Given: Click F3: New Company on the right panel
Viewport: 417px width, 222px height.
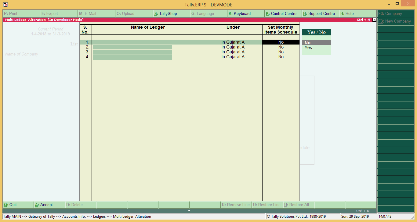Looking at the screenshot, I should [x=395, y=21].
